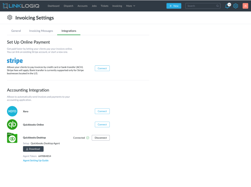The image size is (251, 187).
Task: Click agent token value 649884854
Action: pyautogui.click(x=45, y=156)
